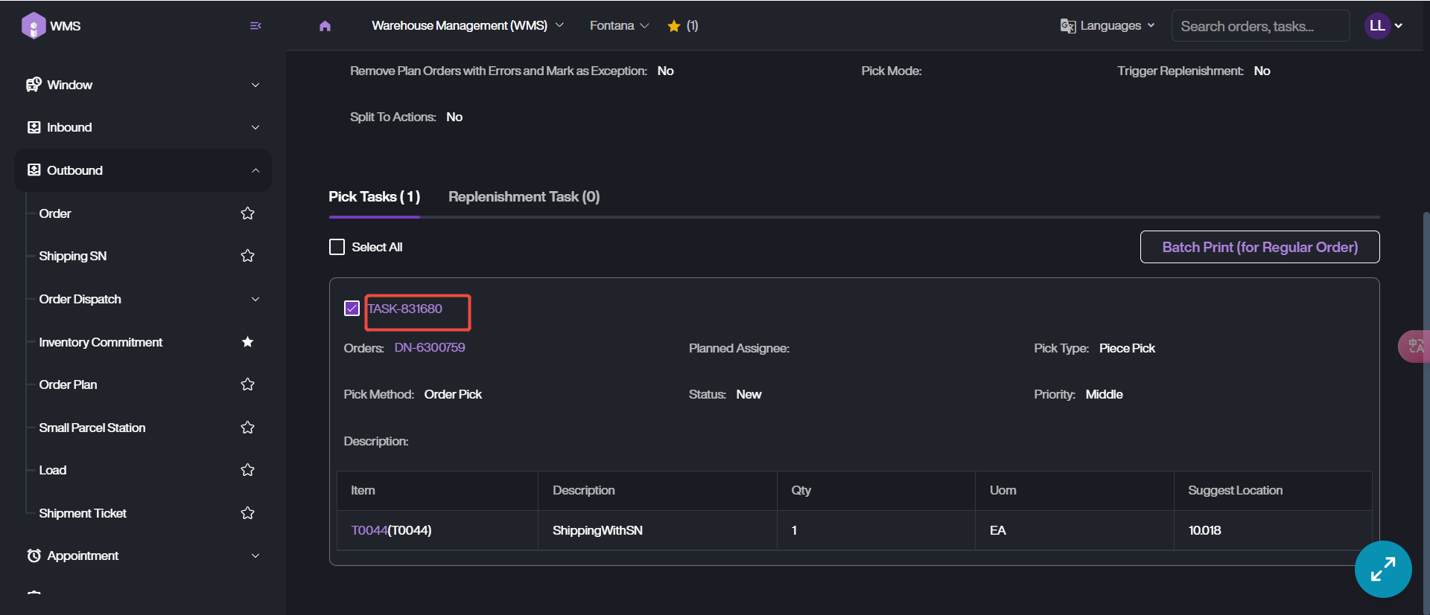Check the Select All checkbox

coord(337,247)
